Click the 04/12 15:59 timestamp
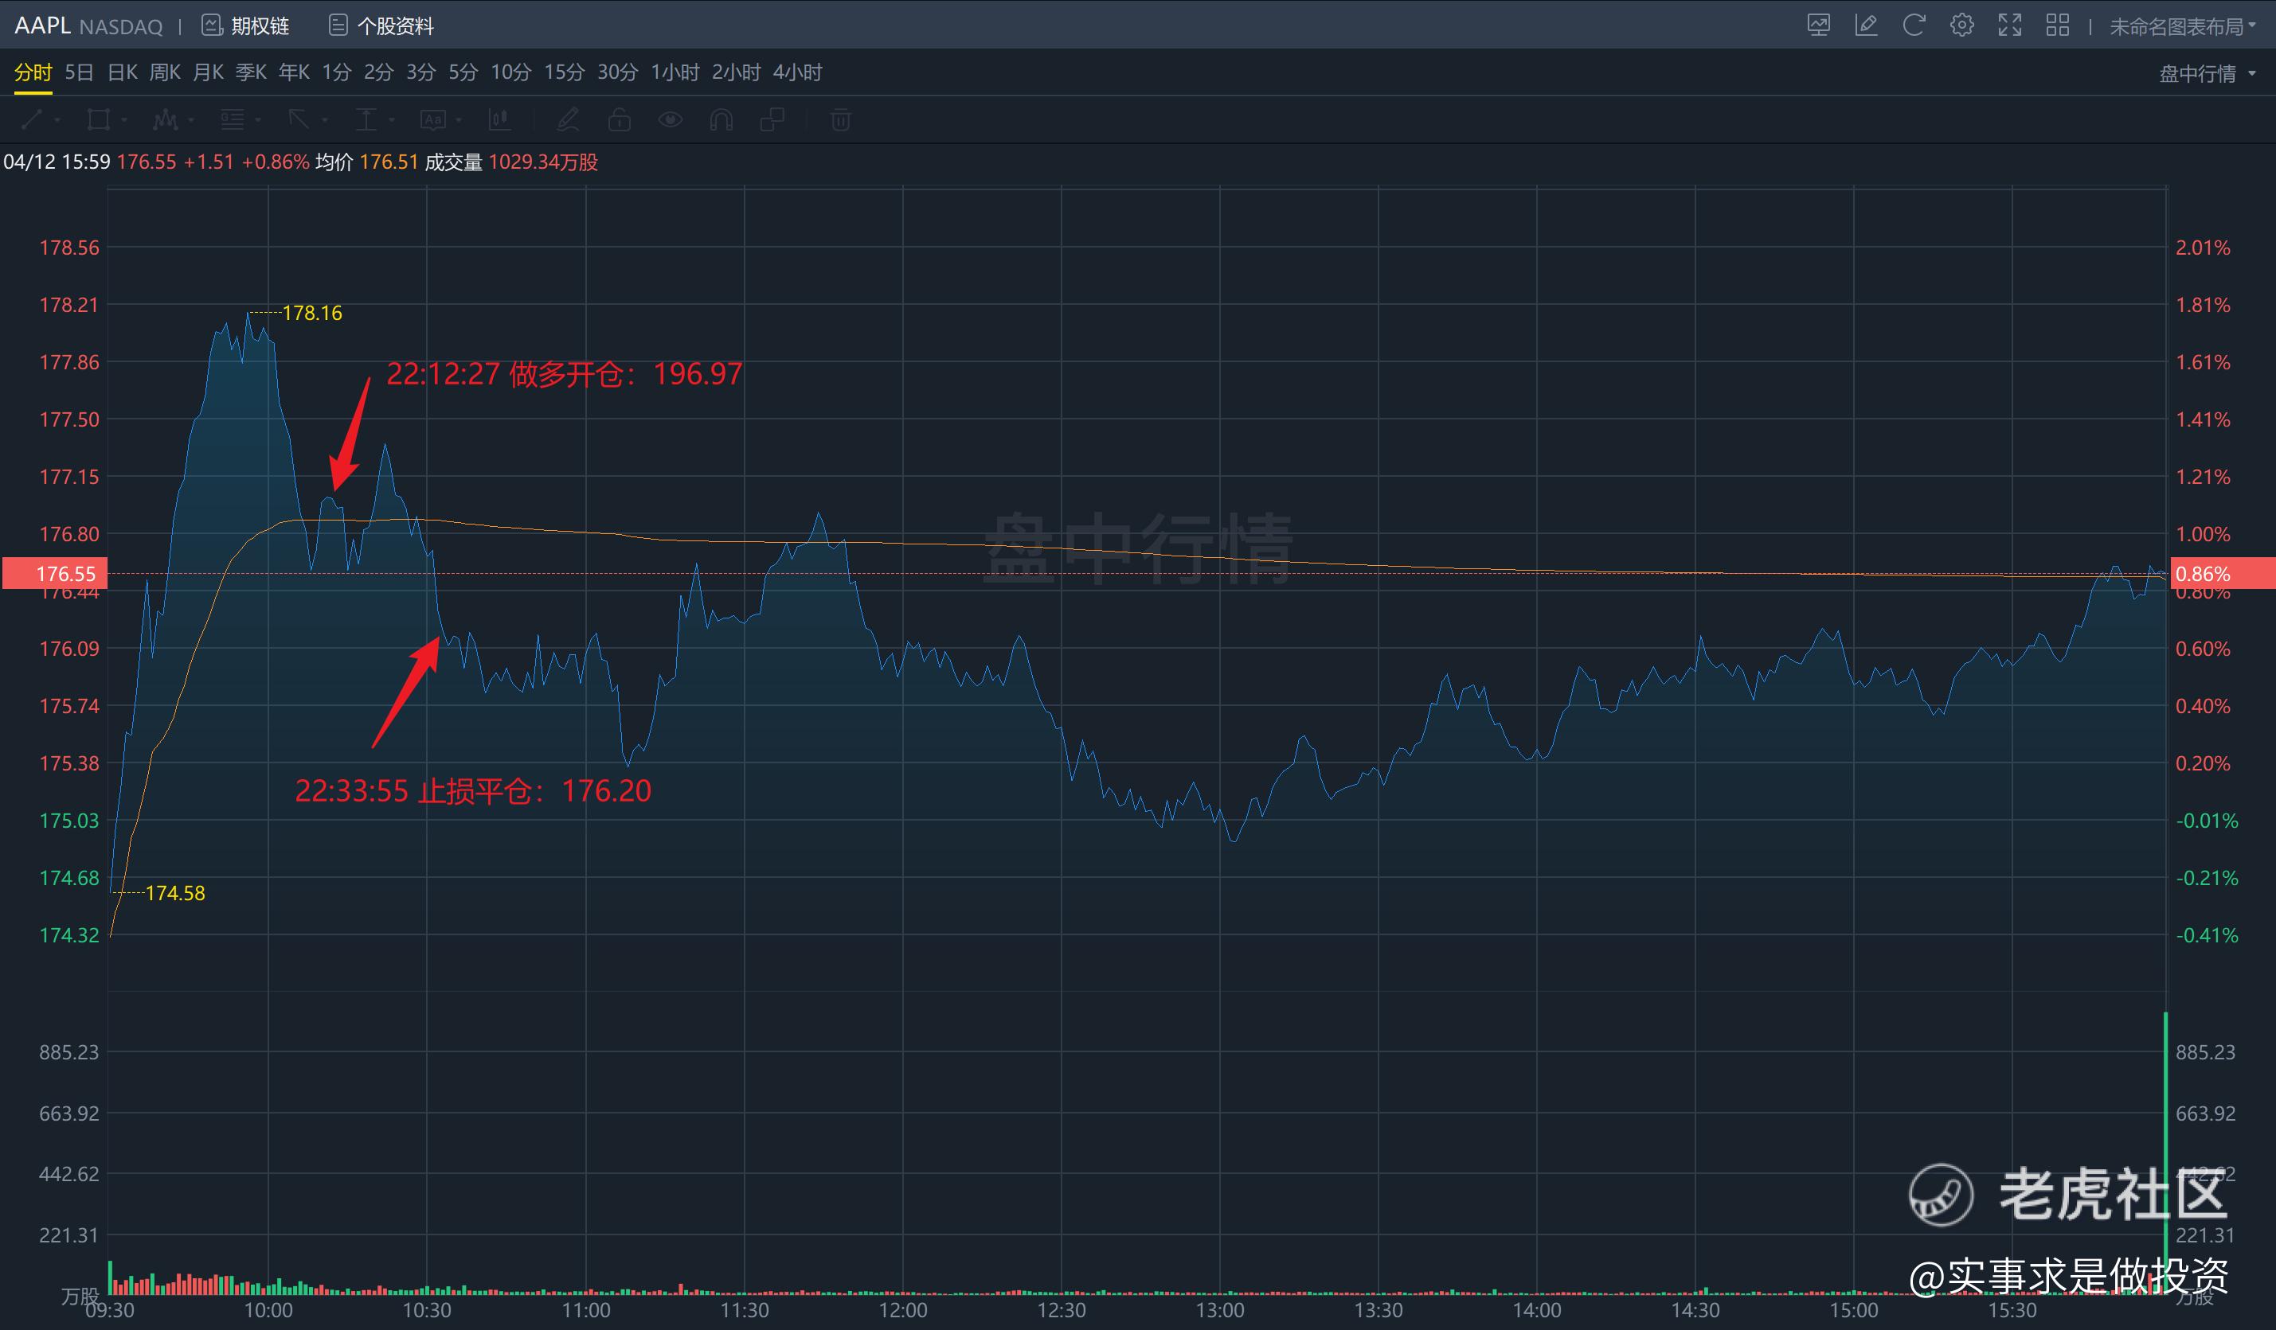 coord(57,162)
